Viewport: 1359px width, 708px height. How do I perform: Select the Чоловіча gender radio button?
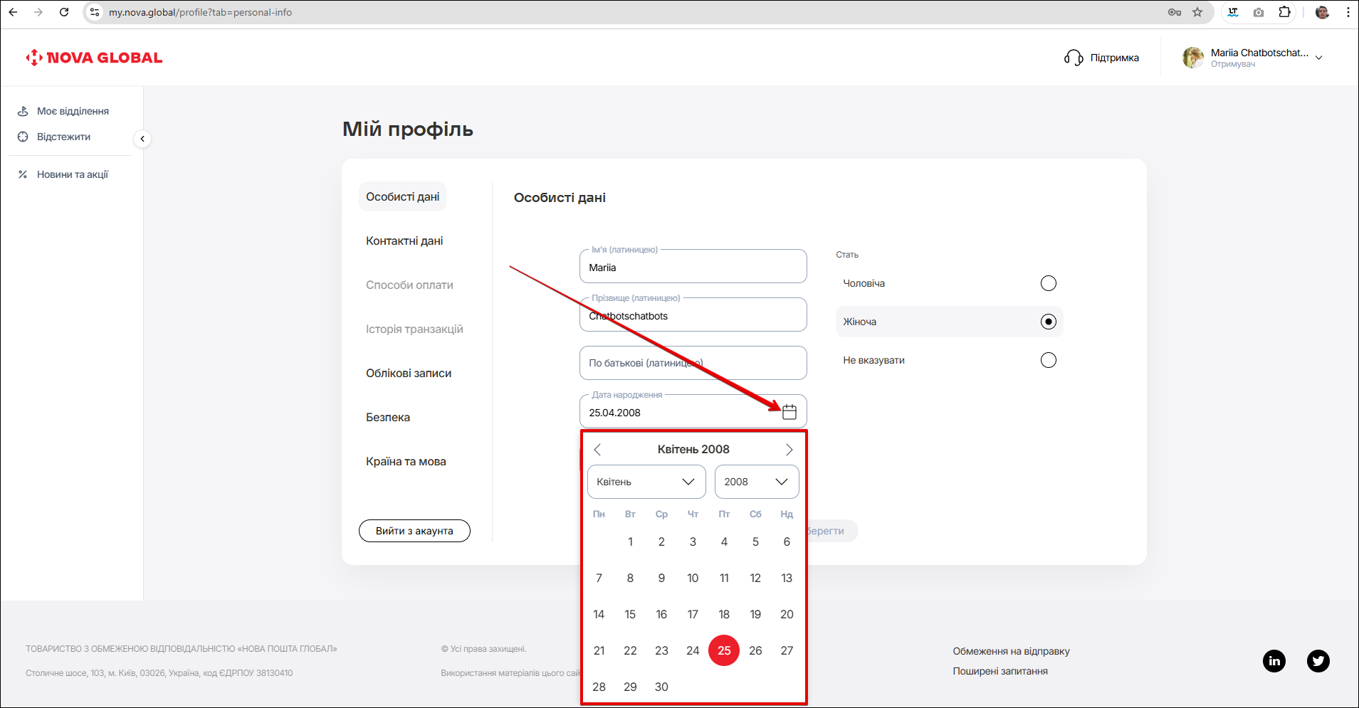coord(1048,283)
